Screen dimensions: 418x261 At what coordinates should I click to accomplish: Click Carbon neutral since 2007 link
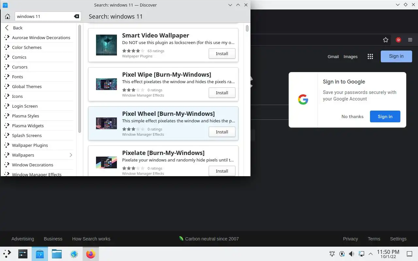pos(212,239)
